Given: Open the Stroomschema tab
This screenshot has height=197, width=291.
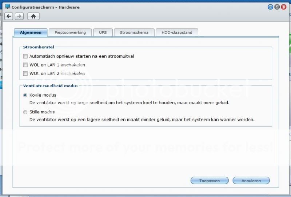Looking at the screenshot, I should click(x=134, y=33).
